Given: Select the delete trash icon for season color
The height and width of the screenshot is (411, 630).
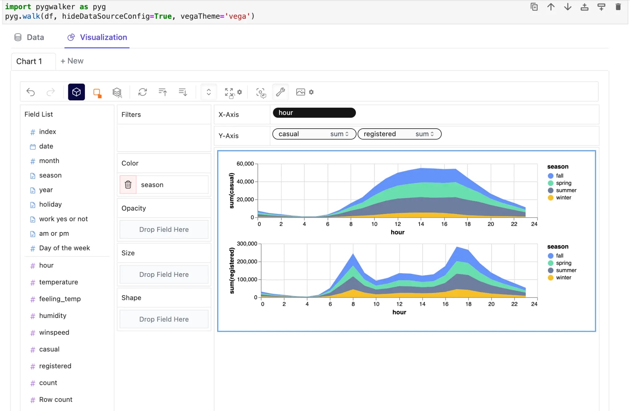Looking at the screenshot, I should pos(129,184).
